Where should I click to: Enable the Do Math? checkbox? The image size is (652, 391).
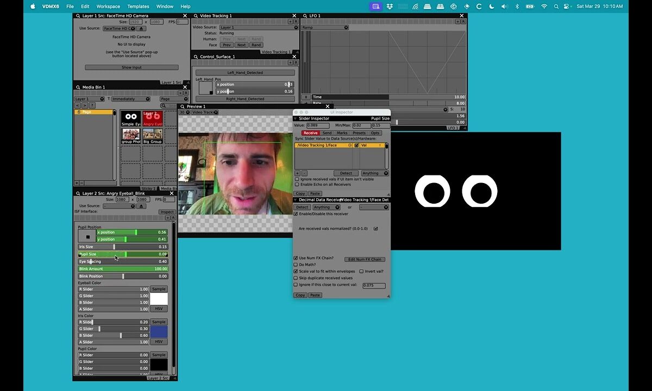(x=296, y=265)
